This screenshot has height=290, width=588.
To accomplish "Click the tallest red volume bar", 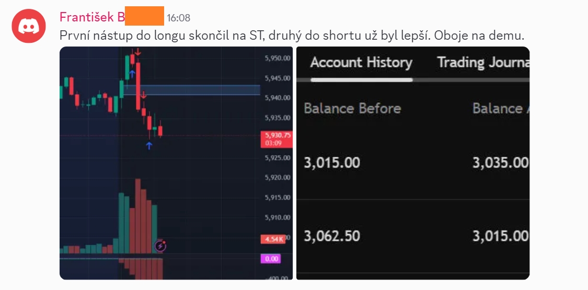I will (x=137, y=216).
